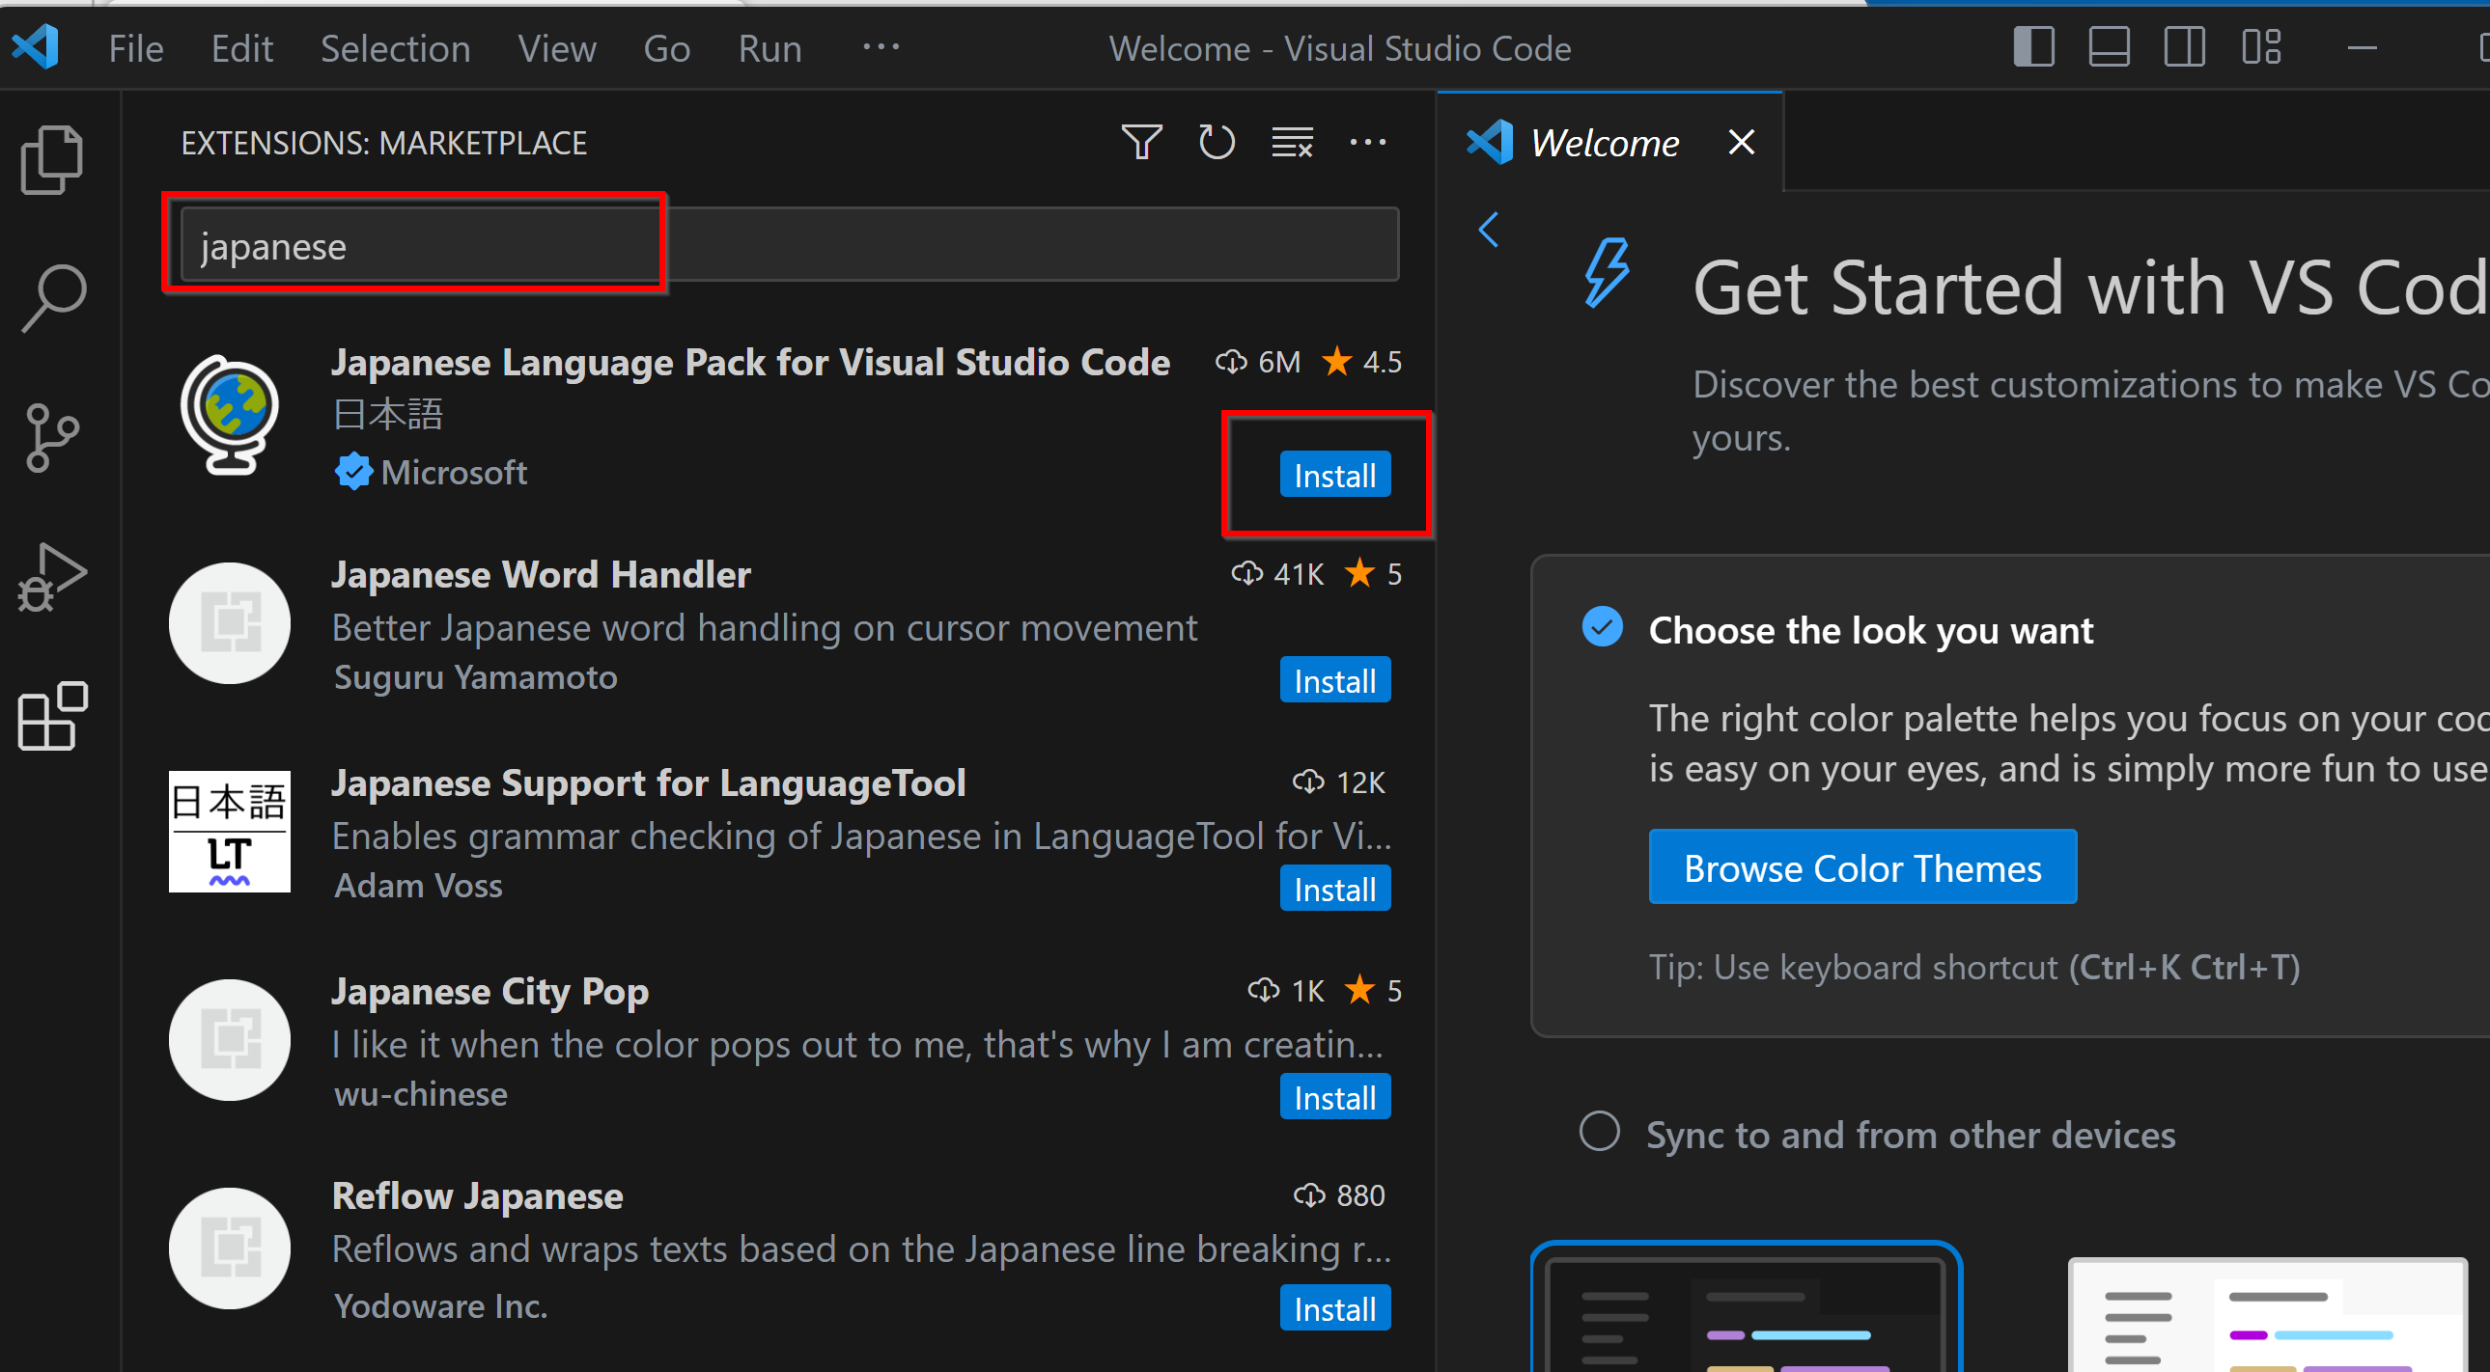This screenshot has height=1372, width=2490.
Task: Click the VS Code logo in title bar
Action: pyautogui.click(x=36, y=47)
